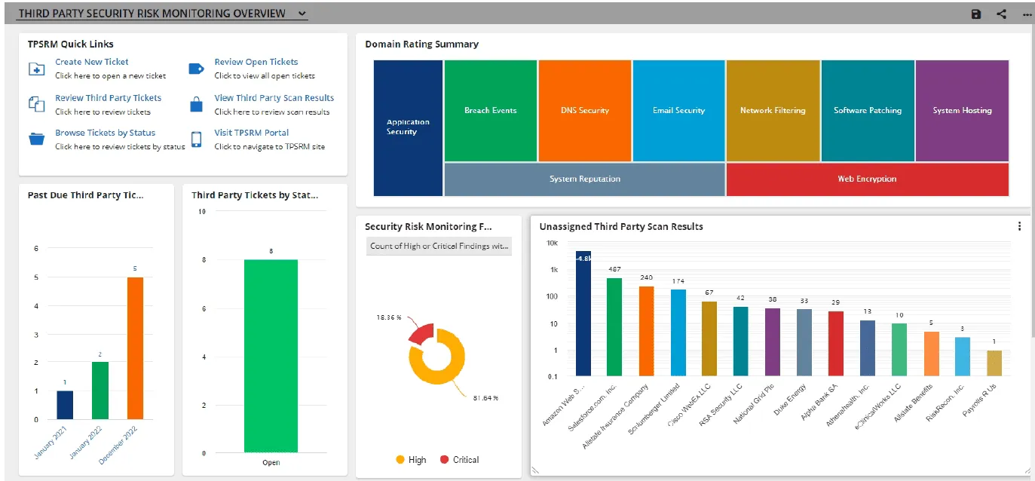Click the share icon in top bar
The width and height of the screenshot is (1035, 481).
(x=1002, y=14)
